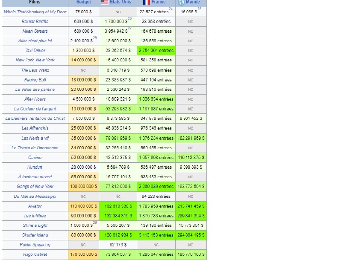
Task: Select the 9 098 393 $ cell
Action: 191,167
